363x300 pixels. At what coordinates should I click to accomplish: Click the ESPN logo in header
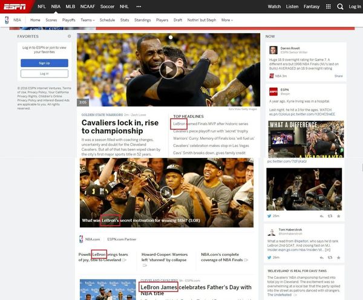(16, 6)
